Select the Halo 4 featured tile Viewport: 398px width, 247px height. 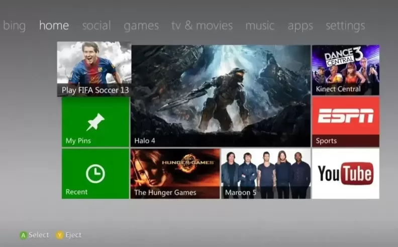coord(221,96)
